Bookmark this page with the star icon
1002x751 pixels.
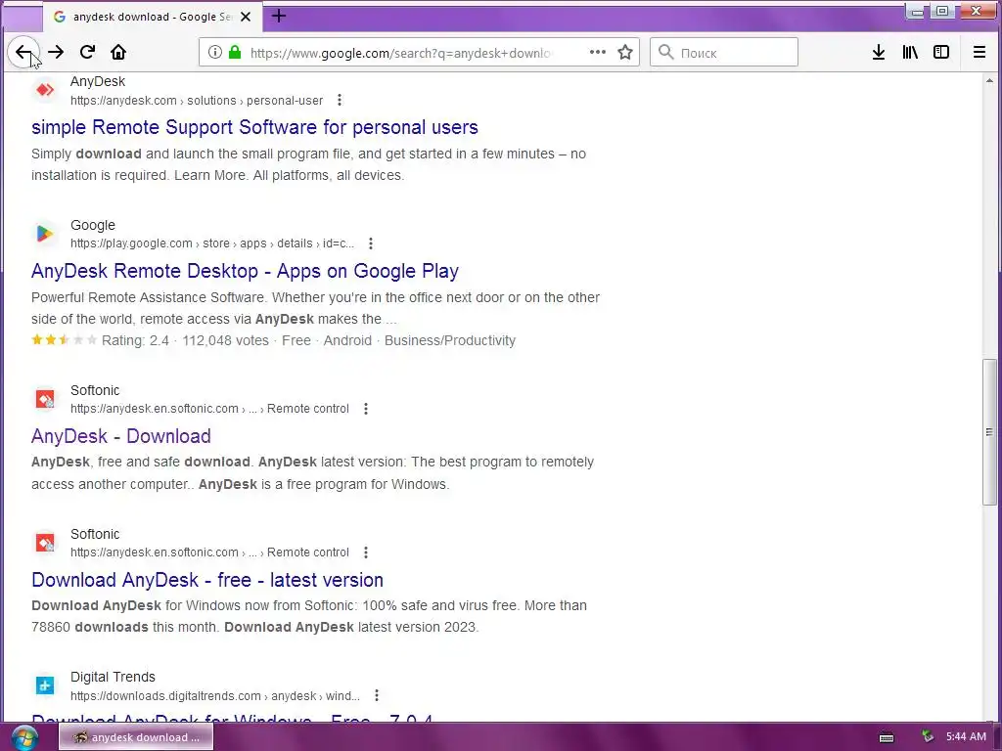(x=625, y=53)
